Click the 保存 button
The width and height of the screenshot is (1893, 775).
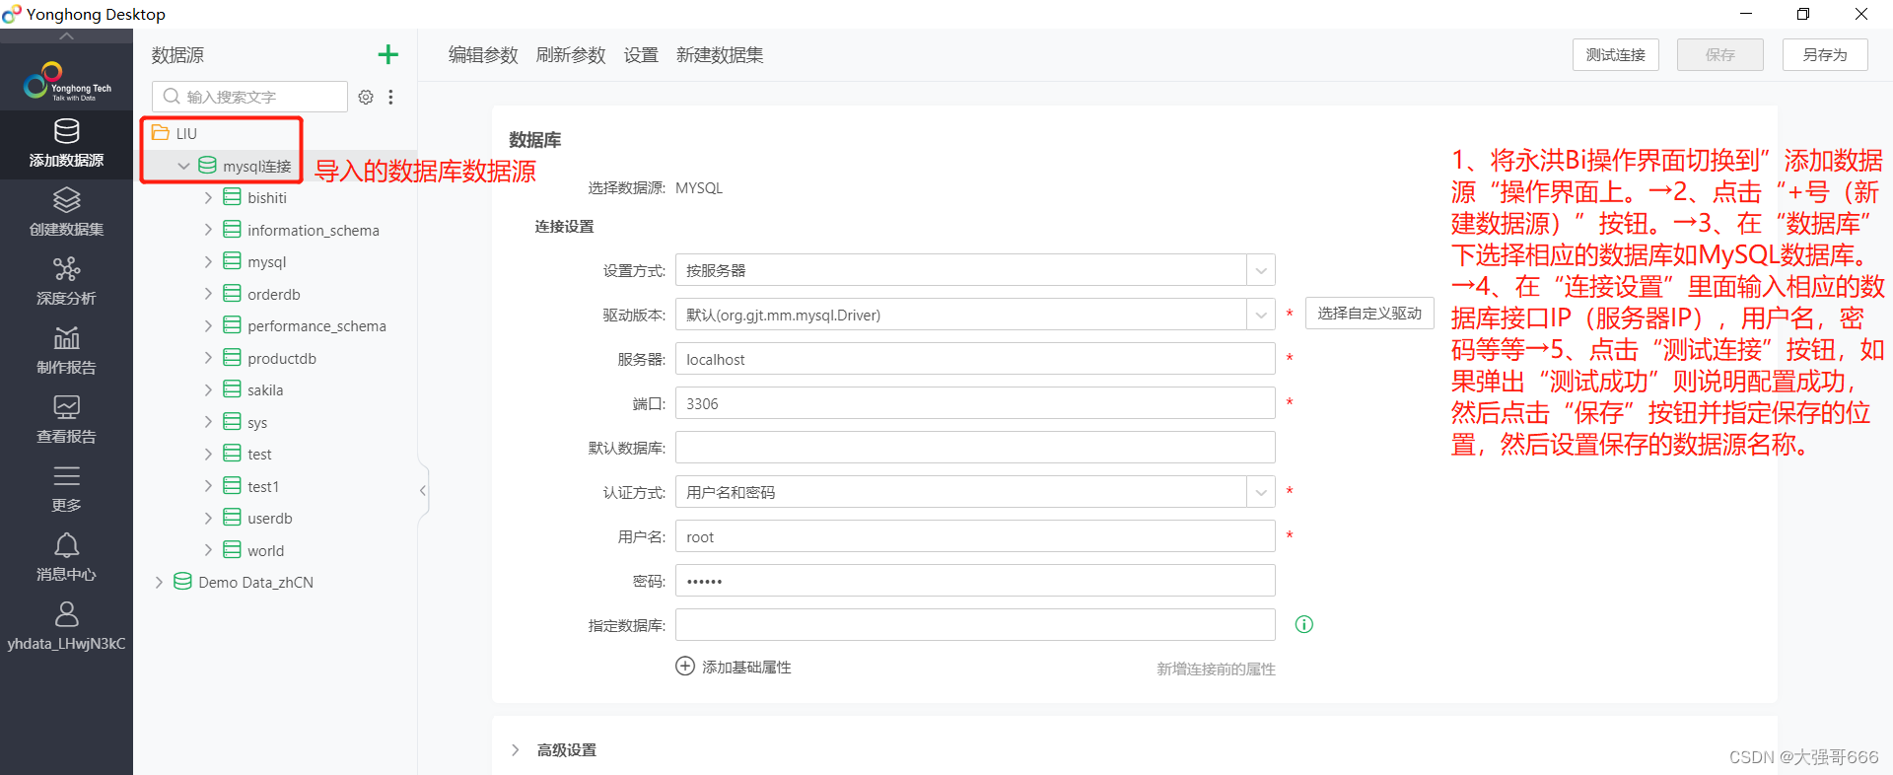1720,55
